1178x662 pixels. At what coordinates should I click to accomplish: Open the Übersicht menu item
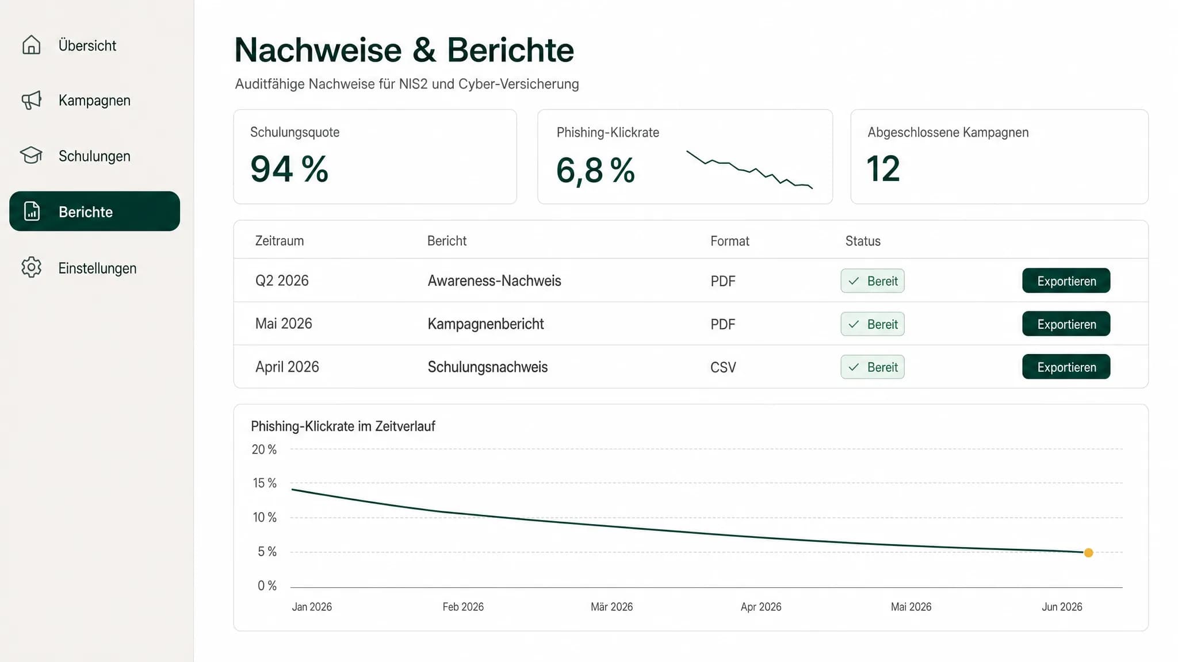(x=95, y=45)
